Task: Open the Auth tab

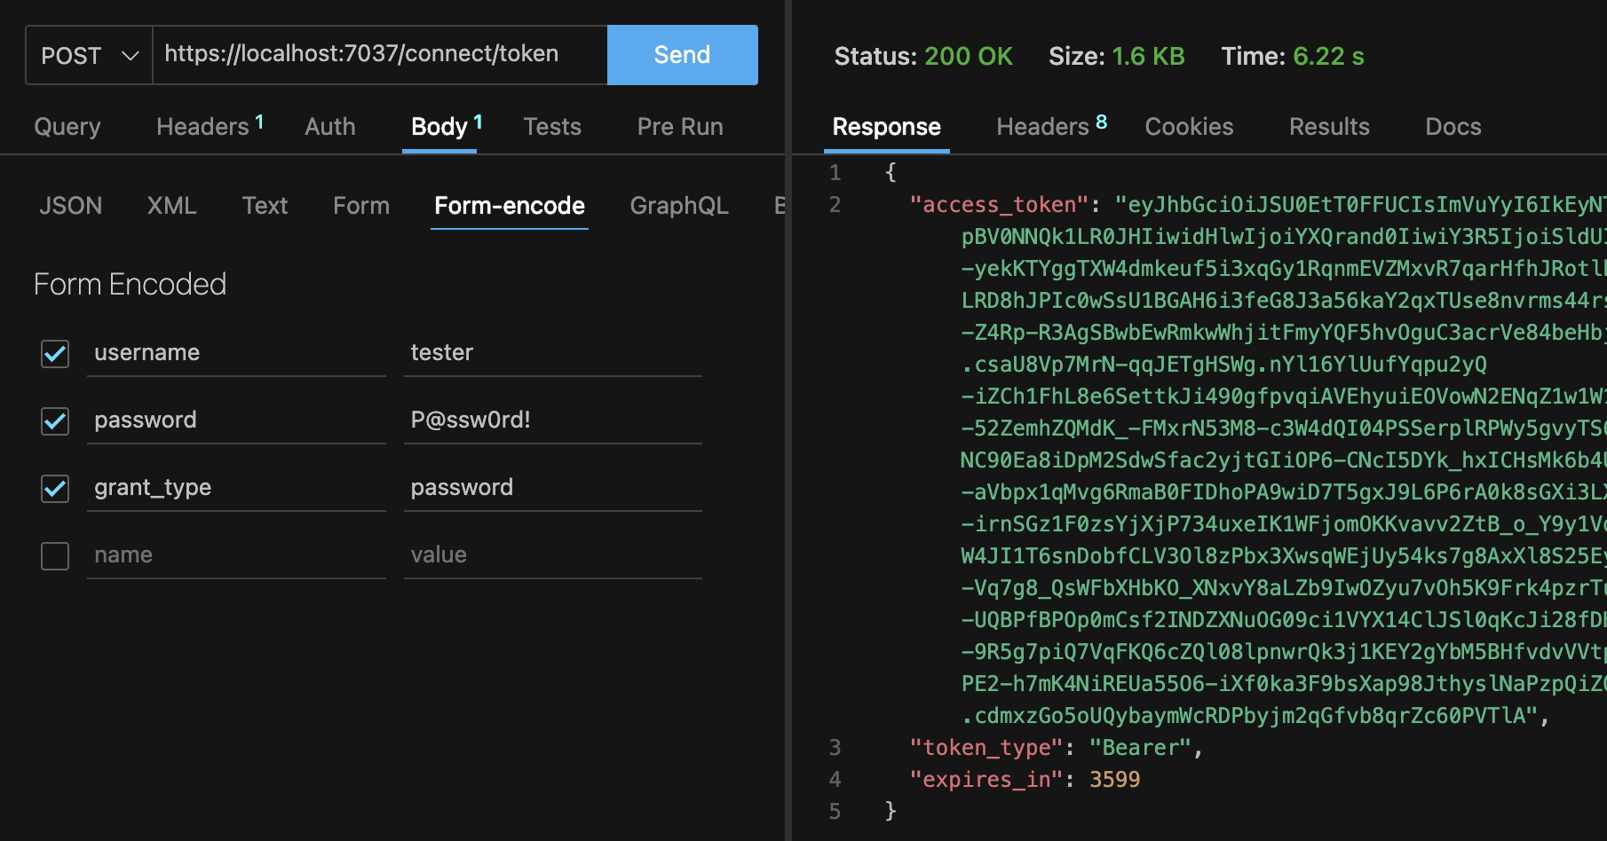Action: click(x=329, y=127)
